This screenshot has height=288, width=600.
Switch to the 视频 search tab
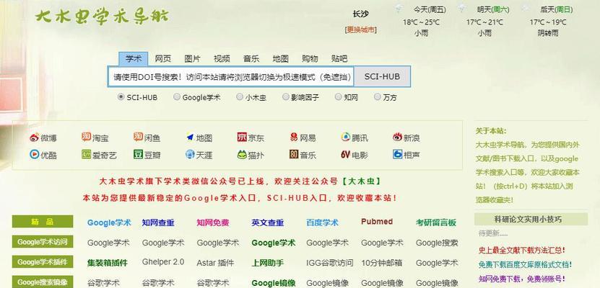222,59
